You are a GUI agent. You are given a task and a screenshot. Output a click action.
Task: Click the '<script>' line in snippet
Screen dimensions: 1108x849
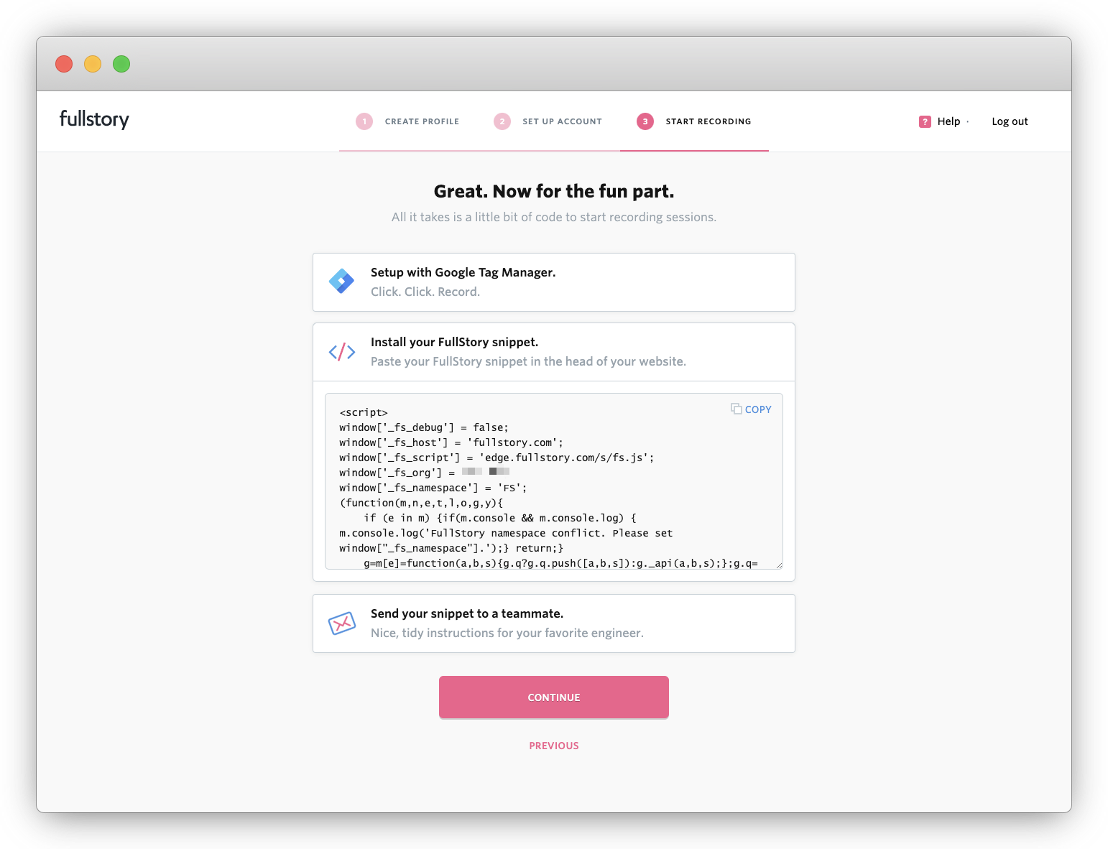click(364, 412)
